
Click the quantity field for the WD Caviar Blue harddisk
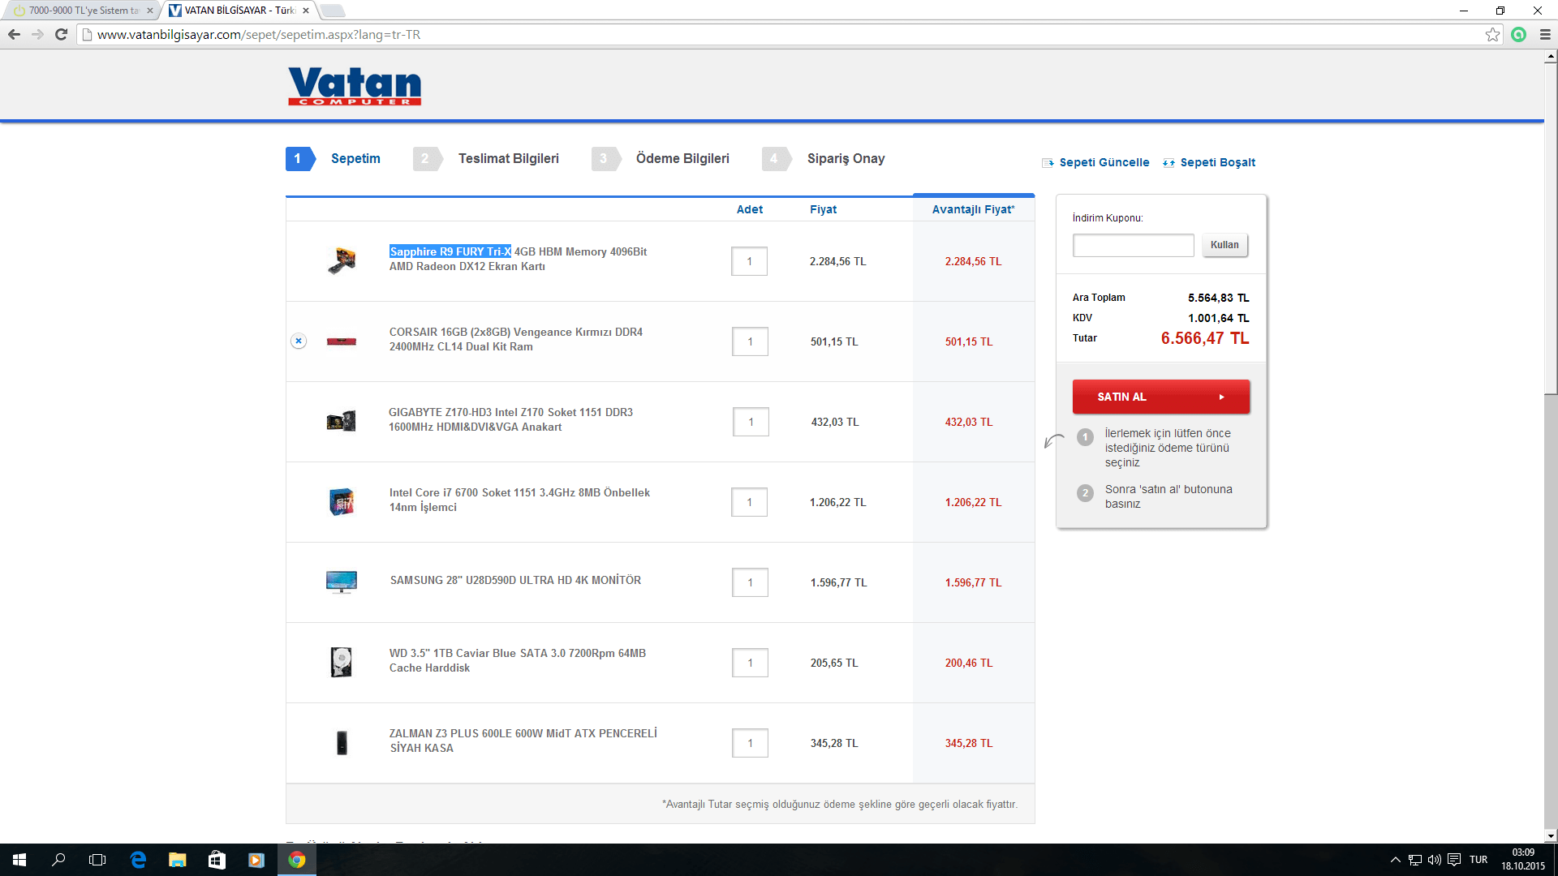(750, 663)
